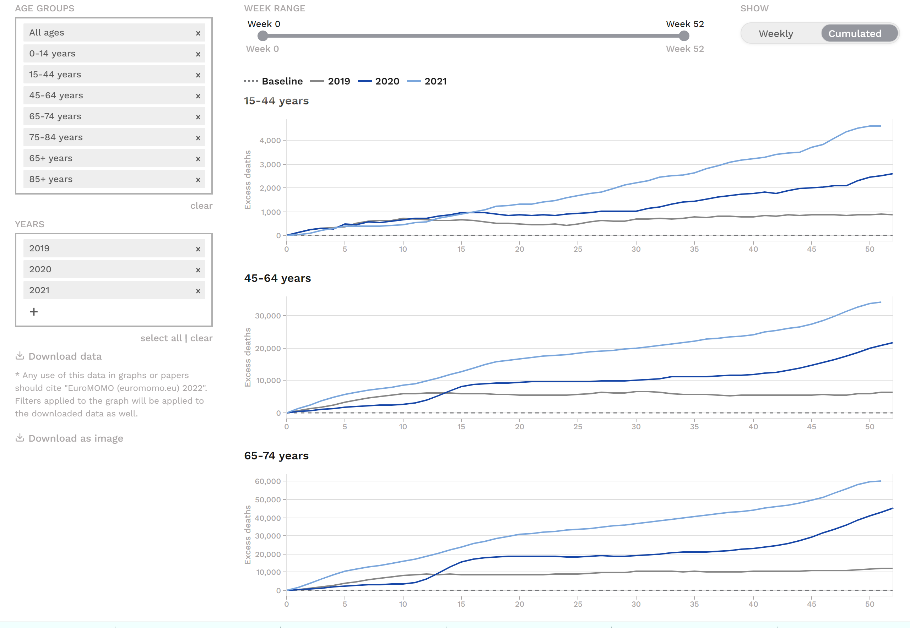Screen dimensions: 910x628
Task: Remove the 75-84 years filter tag
Action: point(198,138)
